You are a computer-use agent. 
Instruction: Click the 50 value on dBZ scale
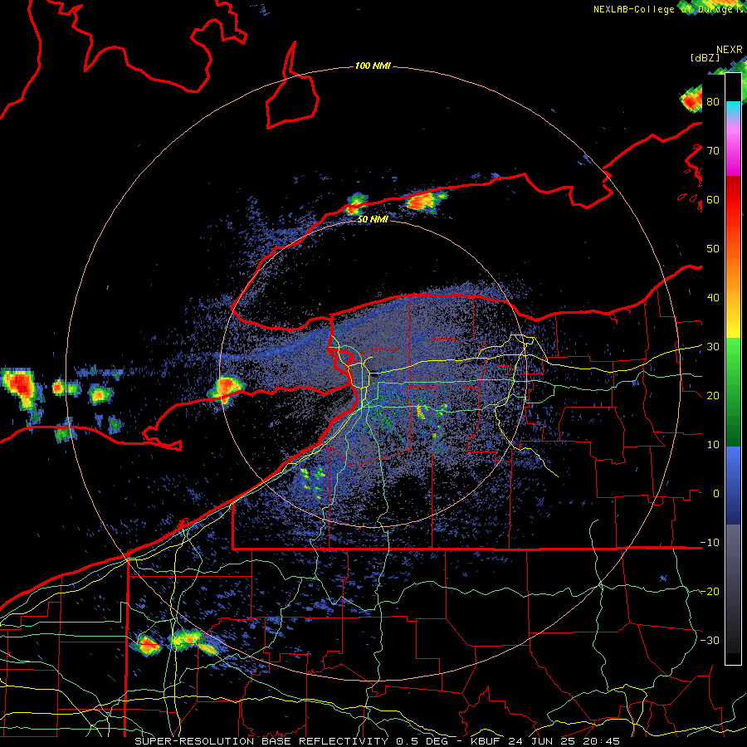coord(713,249)
